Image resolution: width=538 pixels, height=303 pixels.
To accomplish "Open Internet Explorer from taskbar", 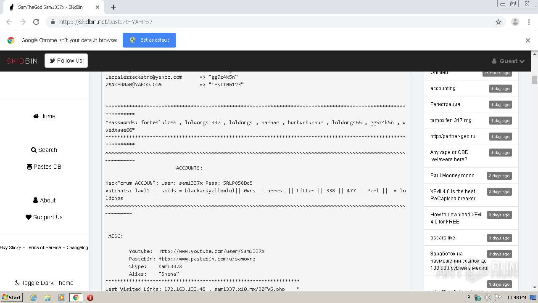I will pyautogui.click(x=33, y=298).
